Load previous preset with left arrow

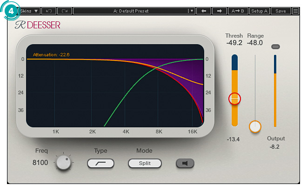(x=204, y=11)
